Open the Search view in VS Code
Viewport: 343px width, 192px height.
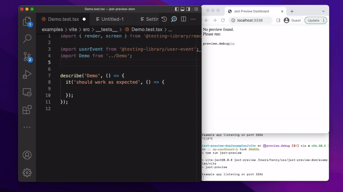click(x=27, y=39)
